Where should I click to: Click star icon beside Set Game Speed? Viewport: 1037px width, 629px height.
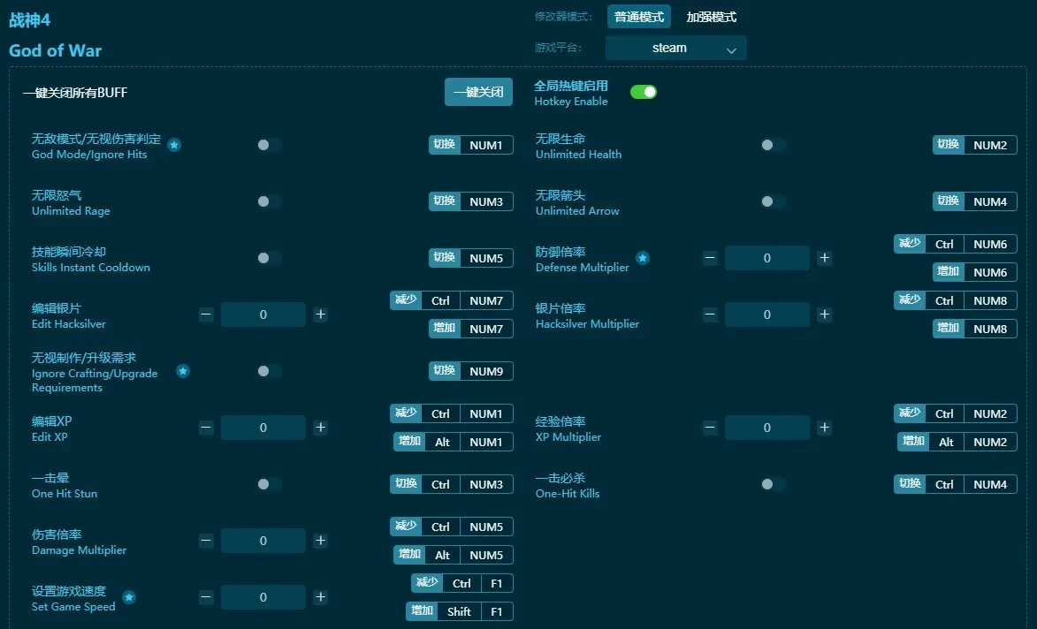click(129, 597)
